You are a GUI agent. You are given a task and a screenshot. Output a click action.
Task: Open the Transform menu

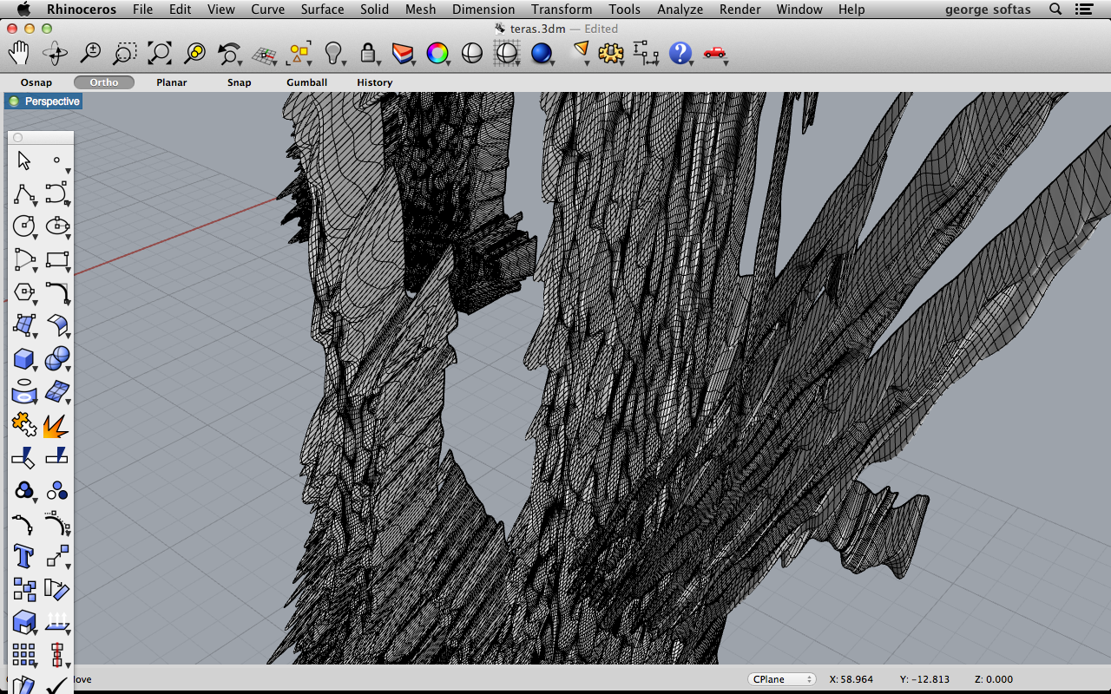(562, 10)
